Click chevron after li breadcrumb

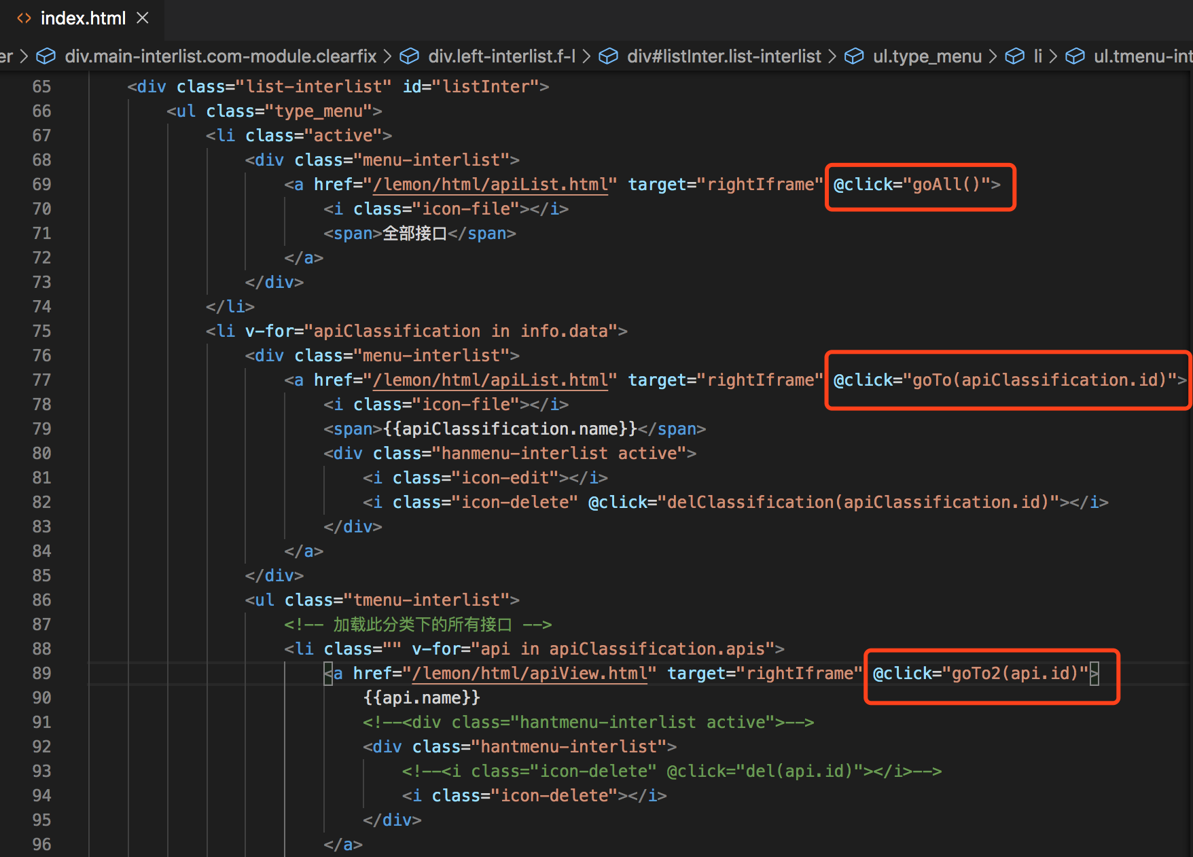1053,56
